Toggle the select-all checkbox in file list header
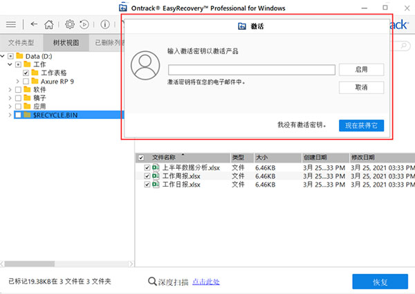This screenshot has height=294, width=415. (141, 158)
